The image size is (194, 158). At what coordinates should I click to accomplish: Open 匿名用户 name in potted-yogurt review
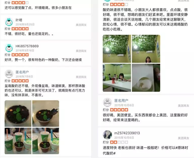pyautogui.click(x=22, y=72)
